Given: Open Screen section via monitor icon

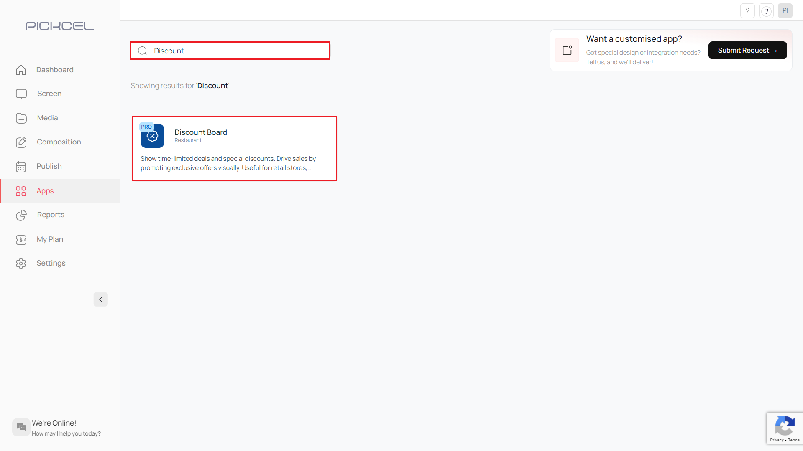Looking at the screenshot, I should pyautogui.click(x=21, y=94).
